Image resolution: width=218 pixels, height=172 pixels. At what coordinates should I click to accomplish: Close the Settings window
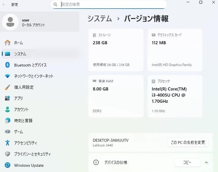[214, 2]
